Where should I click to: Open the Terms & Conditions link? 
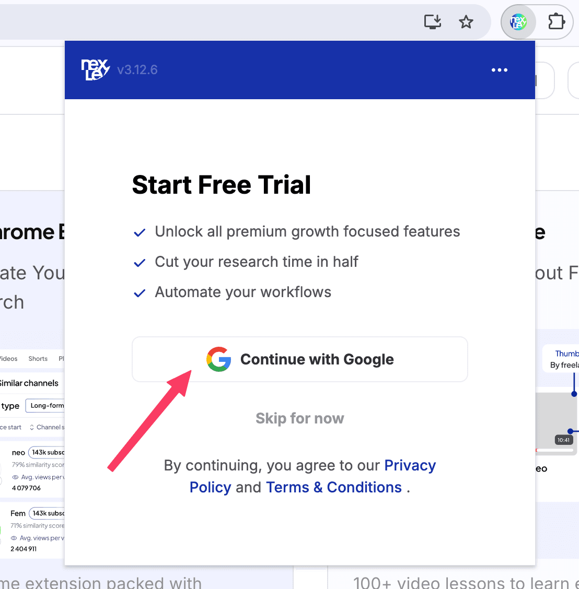[334, 487]
